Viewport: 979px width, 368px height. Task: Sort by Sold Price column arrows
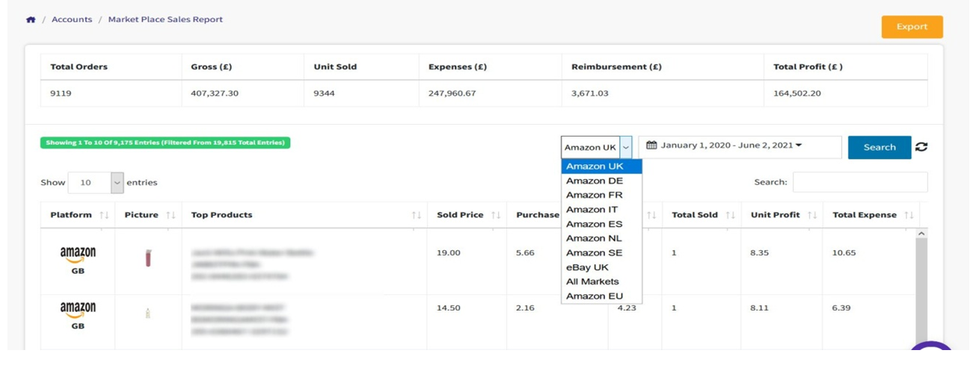tap(496, 215)
